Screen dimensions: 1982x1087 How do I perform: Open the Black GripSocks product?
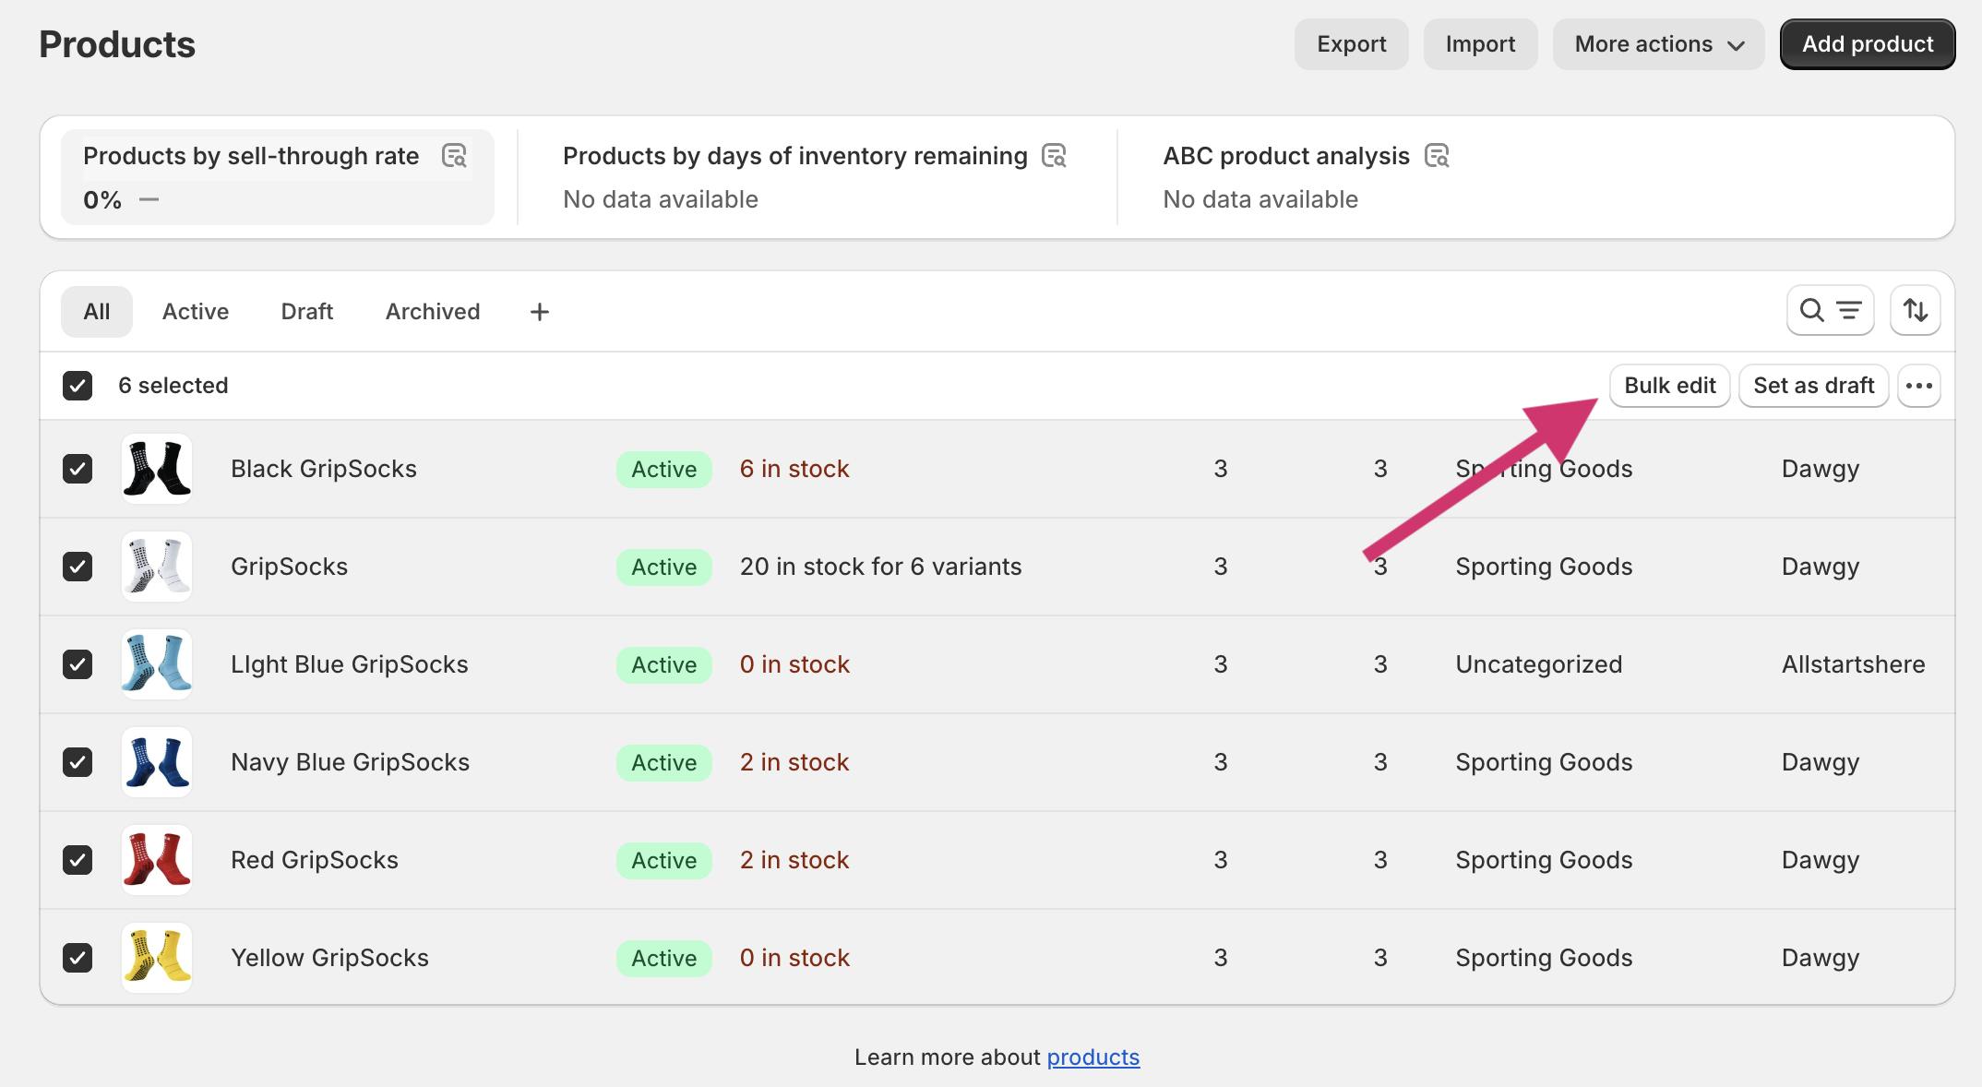point(324,469)
